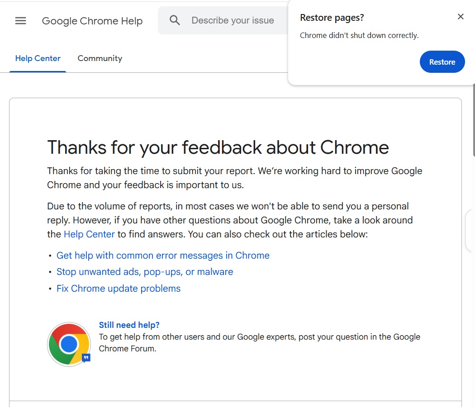Click the Still need help? link

coord(129,325)
